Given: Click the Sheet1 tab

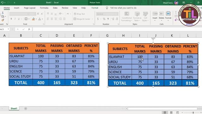Looking at the screenshot, I should point(14,108).
